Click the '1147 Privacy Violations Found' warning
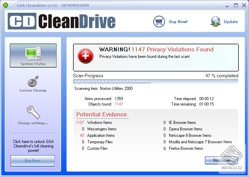Screen dimensions: 249x177 172,49
